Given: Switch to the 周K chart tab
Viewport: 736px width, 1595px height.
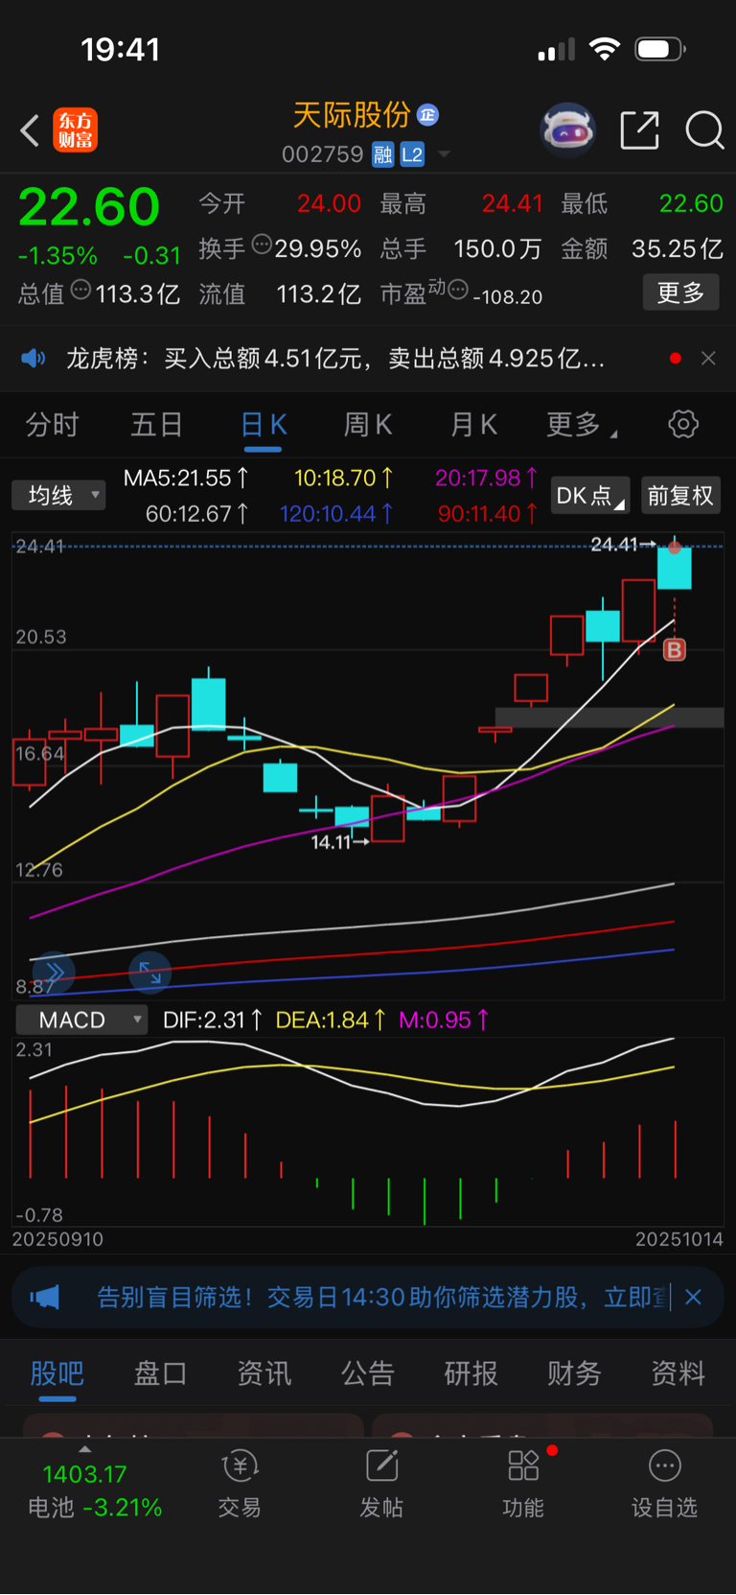Looking at the screenshot, I should coord(368,425).
